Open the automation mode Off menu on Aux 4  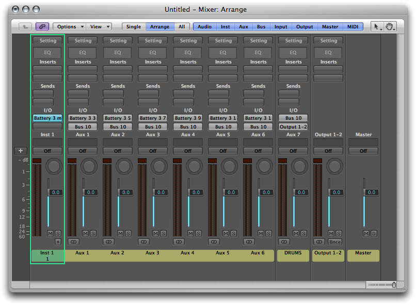pyautogui.click(x=188, y=151)
